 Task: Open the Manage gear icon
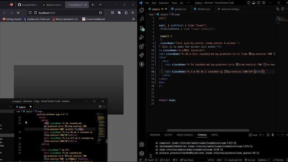tap(142, 153)
